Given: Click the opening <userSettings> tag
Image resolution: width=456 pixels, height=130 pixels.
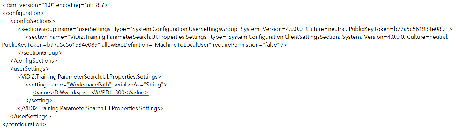Looking at the screenshot, I should click(x=30, y=69).
